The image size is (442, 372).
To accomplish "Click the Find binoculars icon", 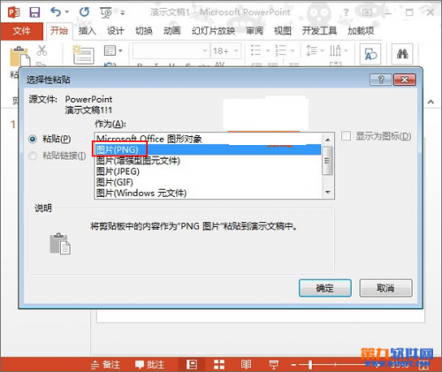I will point(402,54).
